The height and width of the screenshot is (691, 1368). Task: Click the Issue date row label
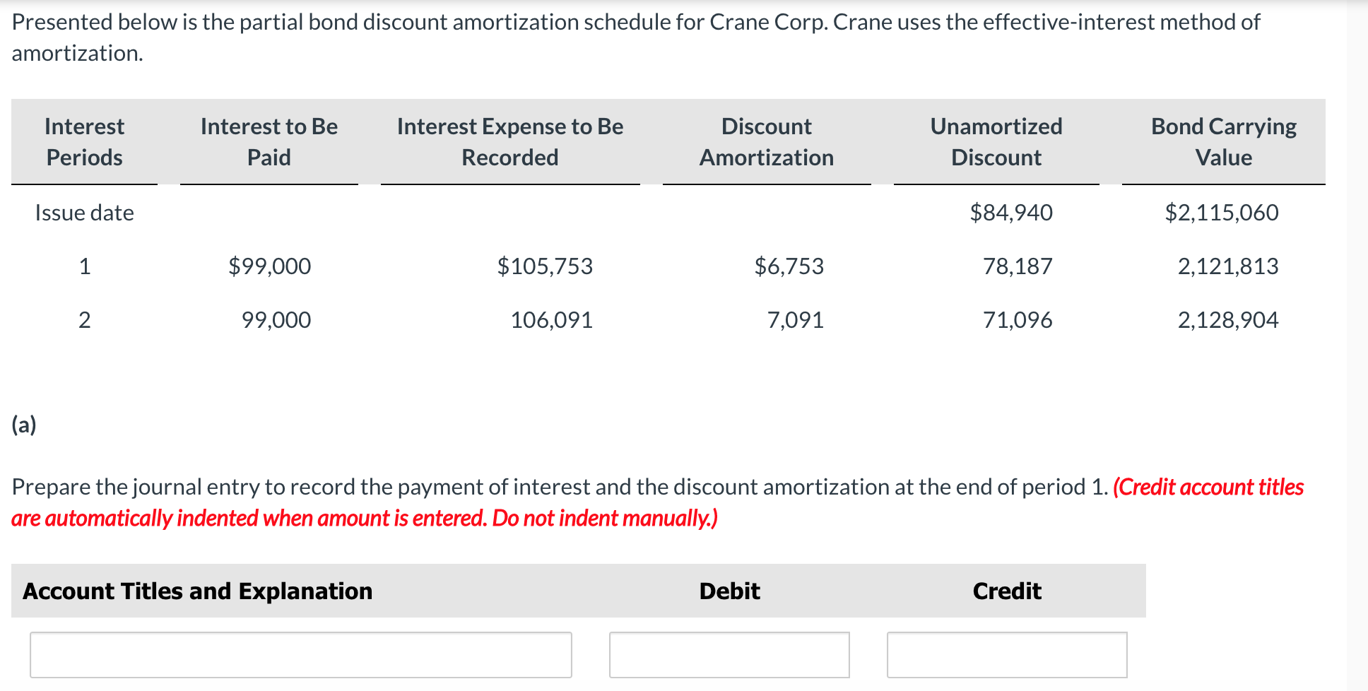84,212
